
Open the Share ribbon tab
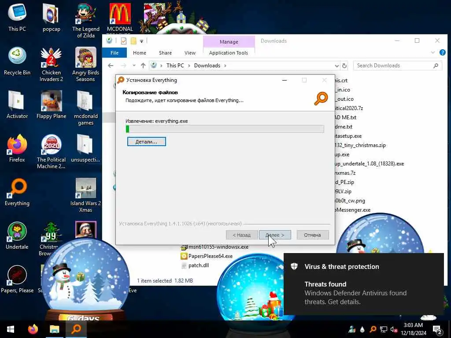pyautogui.click(x=166, y=53)
